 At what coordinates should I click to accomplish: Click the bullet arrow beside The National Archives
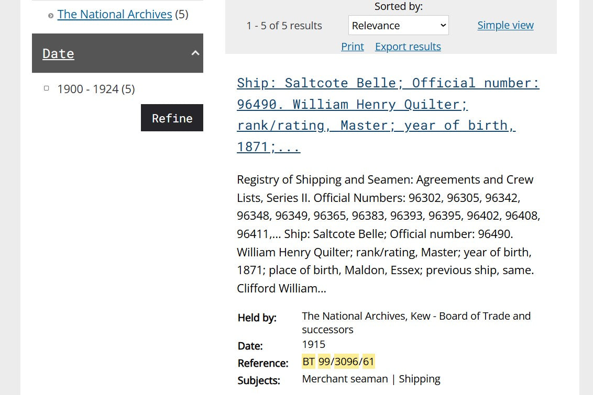click(51, 16)
